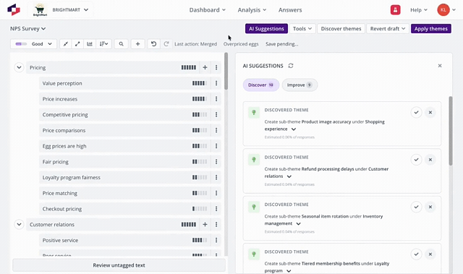Screen dimensions: 463x274
Task: Open Loyalty program fairness options menu
Action: point(216,177)
